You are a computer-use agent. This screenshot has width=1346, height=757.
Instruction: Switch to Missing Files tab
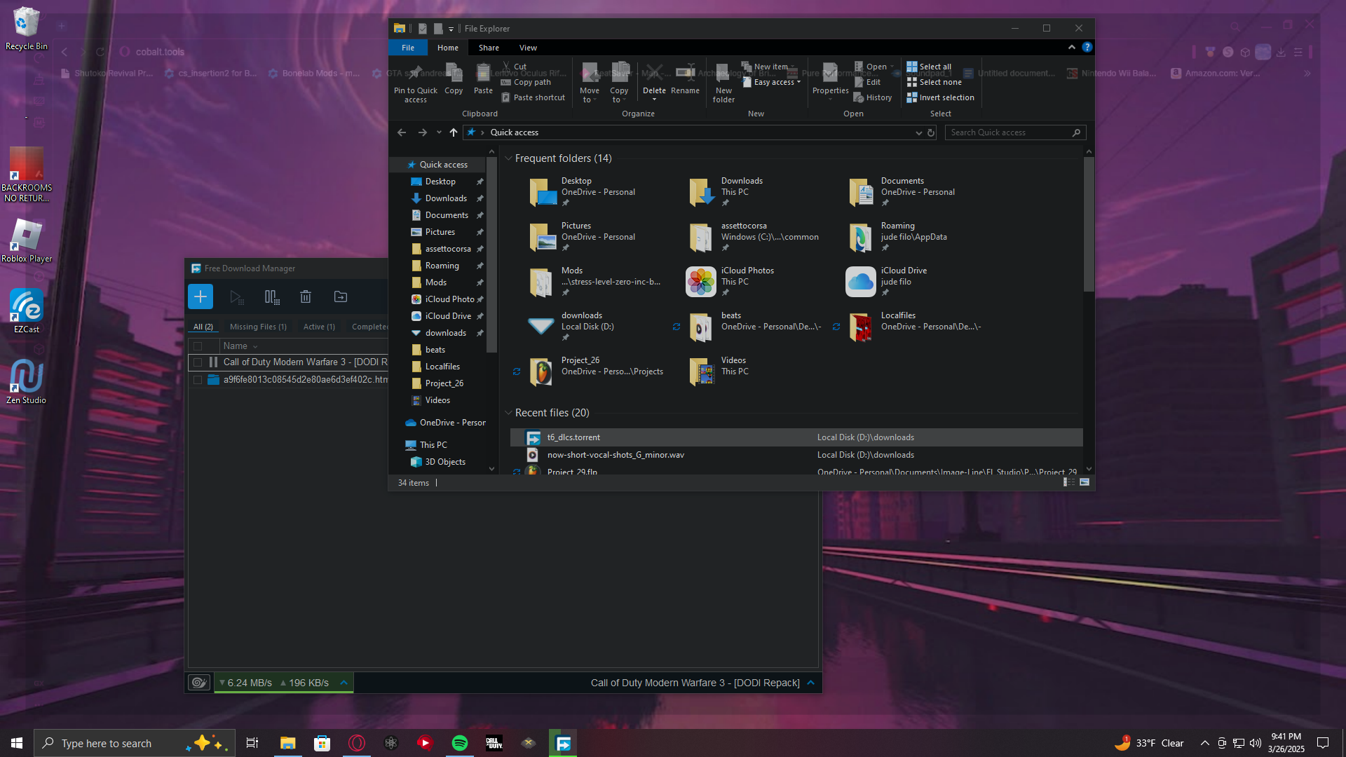258,327
